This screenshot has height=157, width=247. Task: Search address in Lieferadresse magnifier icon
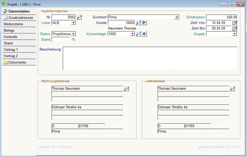pyautogui.click(x=232, y=89)
